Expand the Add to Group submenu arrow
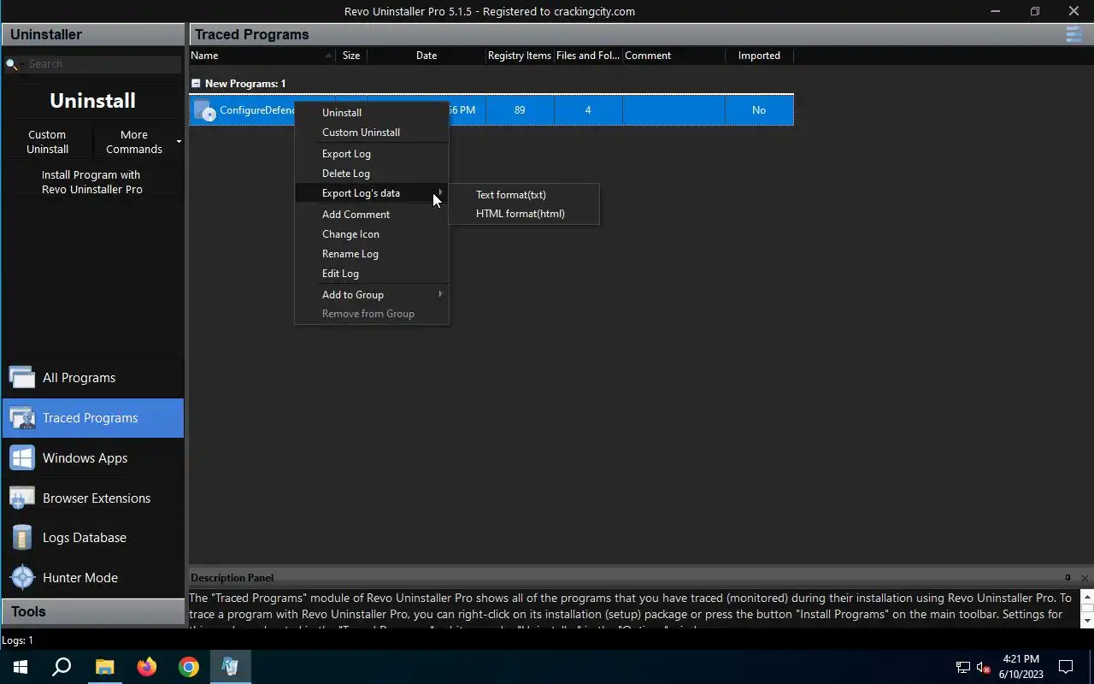The height and width of the screenshot is (684, 1094). coord(440,294)
